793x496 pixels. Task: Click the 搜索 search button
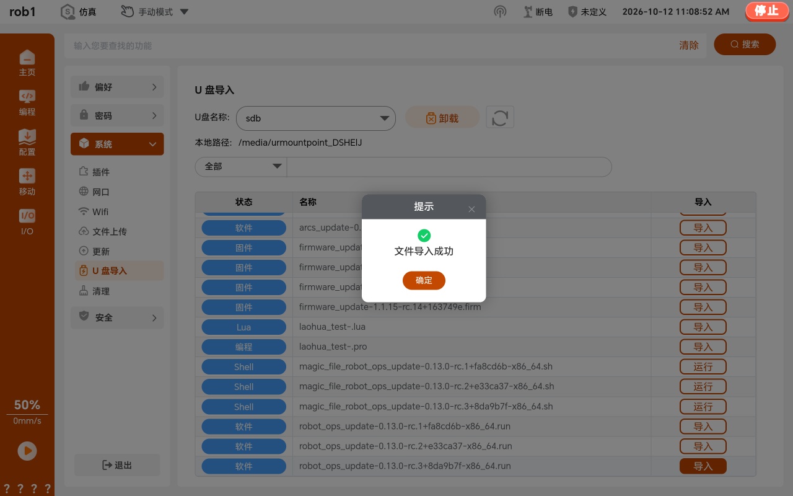point(745,45)
